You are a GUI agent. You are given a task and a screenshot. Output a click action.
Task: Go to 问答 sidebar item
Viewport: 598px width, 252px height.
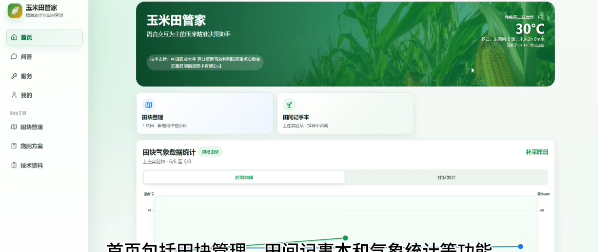tap(44, 57)
